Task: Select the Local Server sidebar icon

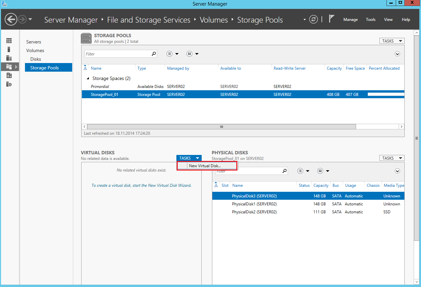Action: pyautogui.click(x=9, y=49)
